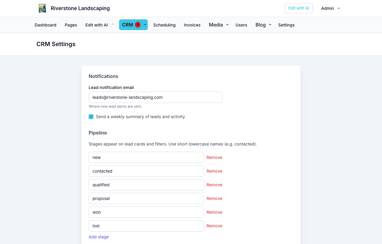382x244 pixels.
Task: Click the "Stages appear on lead cards" description
Action: point(173,144)
